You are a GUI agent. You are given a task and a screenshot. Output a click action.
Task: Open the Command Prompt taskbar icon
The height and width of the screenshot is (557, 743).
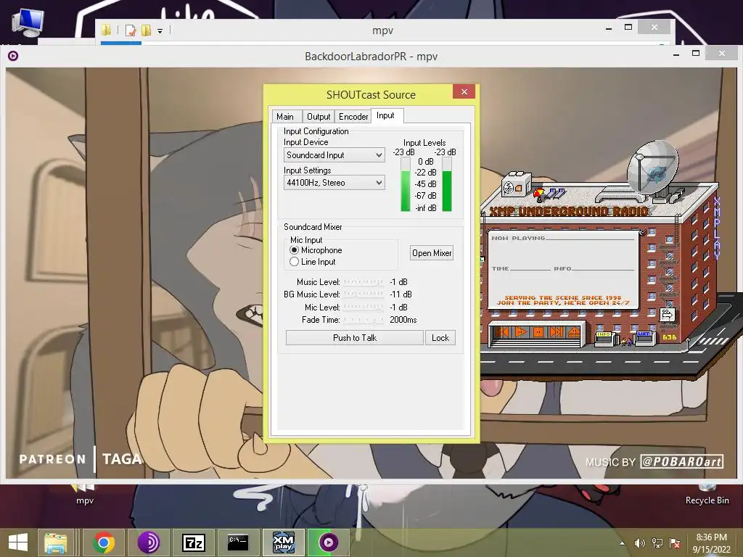pyautogui.click(x=238, y=542)
